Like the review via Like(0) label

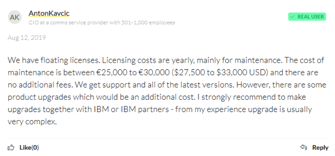pyautogui.click(x=29, y=147)
